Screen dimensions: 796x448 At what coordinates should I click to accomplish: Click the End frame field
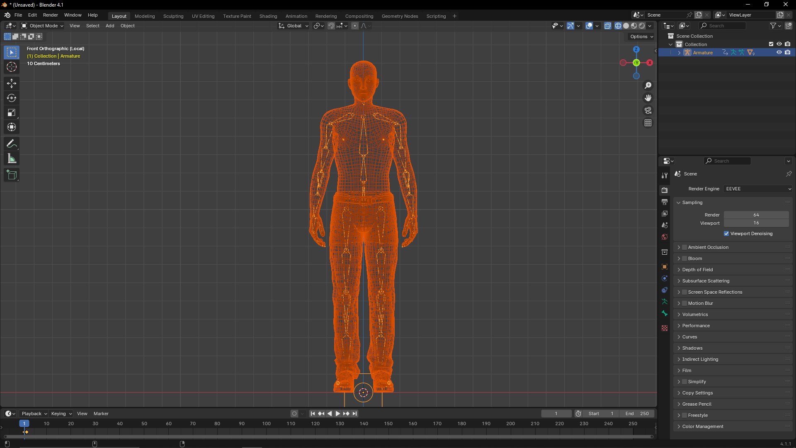click(637, 414)
